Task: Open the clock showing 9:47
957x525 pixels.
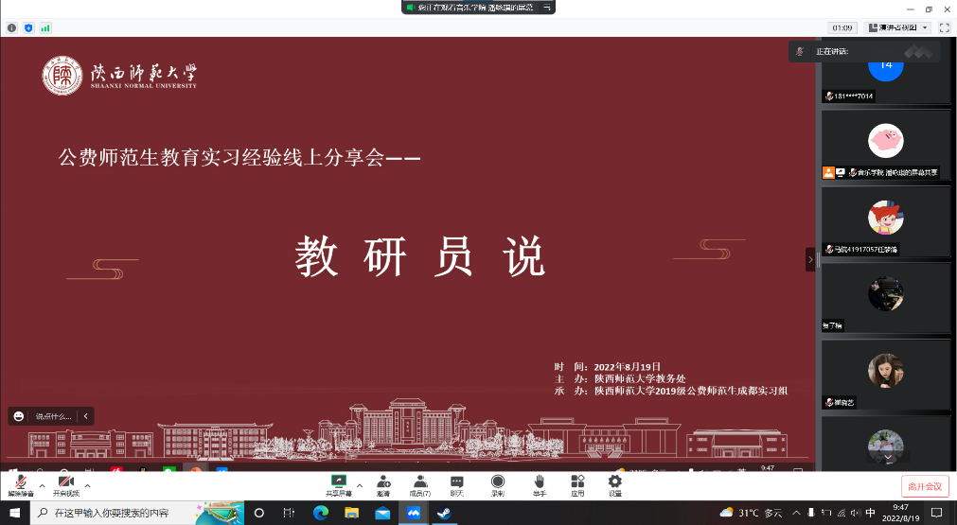Action: pyautogui.click(x=900, y=513)
